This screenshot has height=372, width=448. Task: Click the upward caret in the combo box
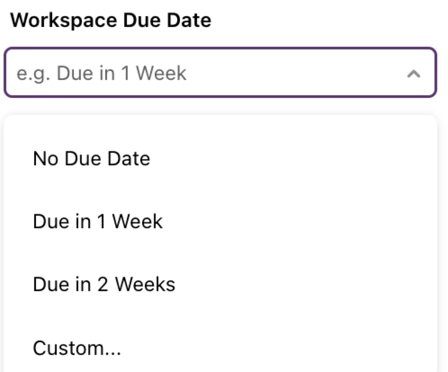pyautogui.click(x=413, y=74)
